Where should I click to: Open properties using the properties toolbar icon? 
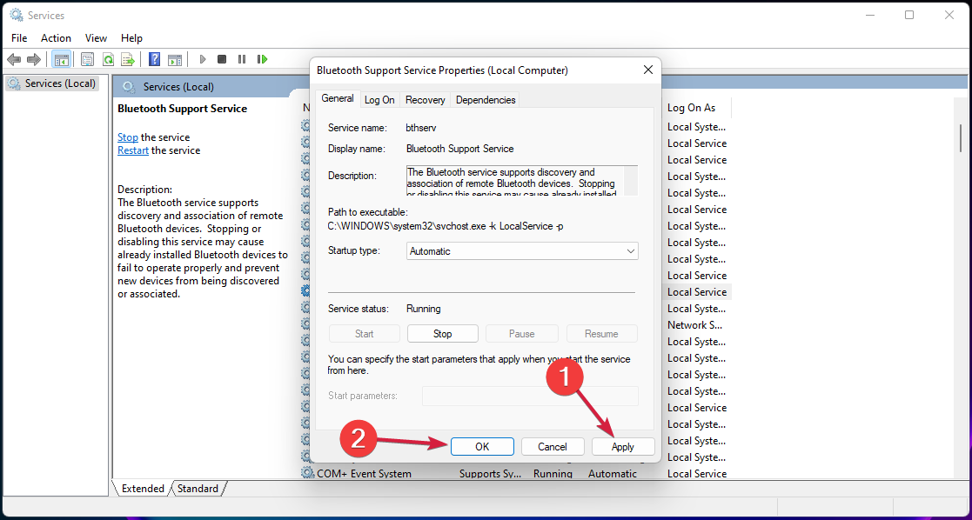pos(87,58)
